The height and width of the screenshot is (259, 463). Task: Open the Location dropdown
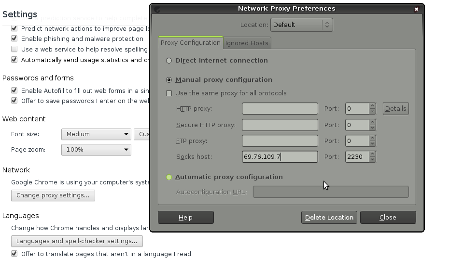(302, 25)
